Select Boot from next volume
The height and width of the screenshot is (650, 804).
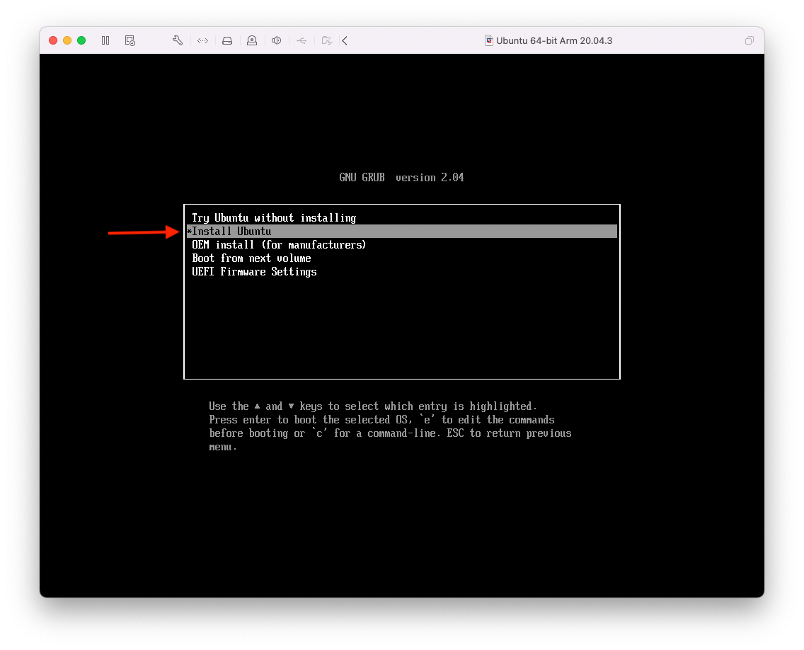tap(251, 258)
